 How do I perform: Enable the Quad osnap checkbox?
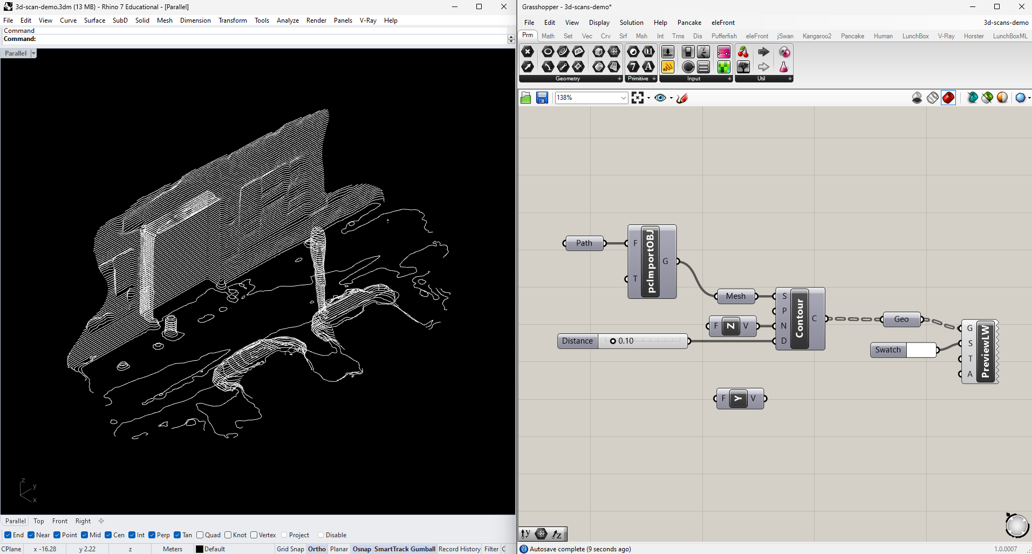pos(200,535)
